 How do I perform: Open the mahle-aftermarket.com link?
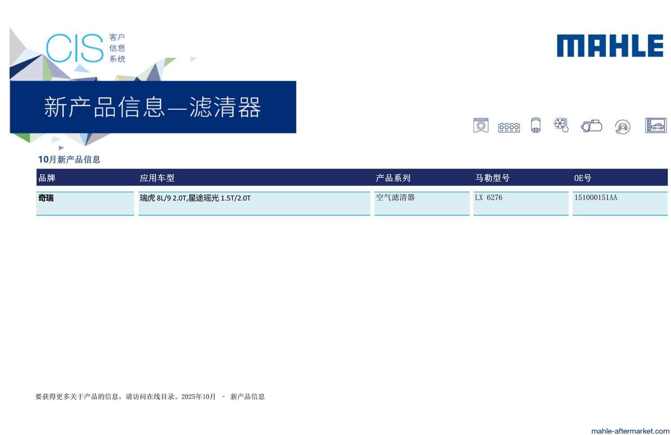pyautogui.click(x=630, y=431)
